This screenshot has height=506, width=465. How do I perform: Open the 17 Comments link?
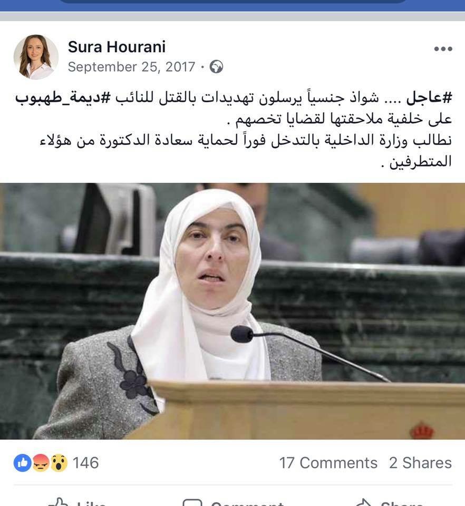click(328, 463)
